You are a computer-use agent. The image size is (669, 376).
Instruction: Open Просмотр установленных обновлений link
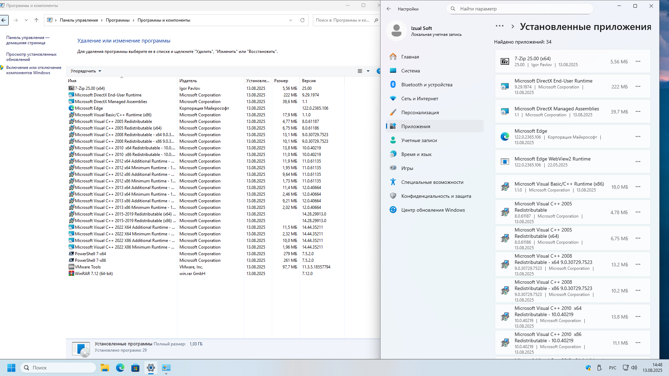coord(31,57)
